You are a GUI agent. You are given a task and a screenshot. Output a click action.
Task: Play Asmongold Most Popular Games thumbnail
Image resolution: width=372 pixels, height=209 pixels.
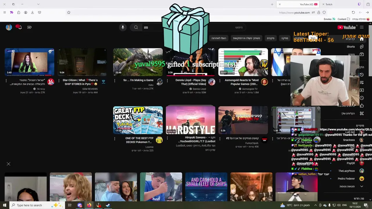click(243, 62)
